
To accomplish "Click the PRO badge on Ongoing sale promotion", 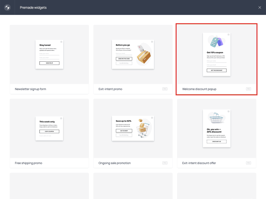I will pos(165,163).
